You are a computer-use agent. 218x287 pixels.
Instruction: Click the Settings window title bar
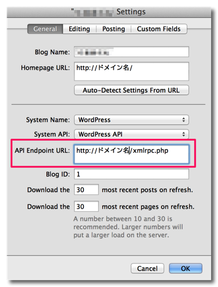pos(109,12)
